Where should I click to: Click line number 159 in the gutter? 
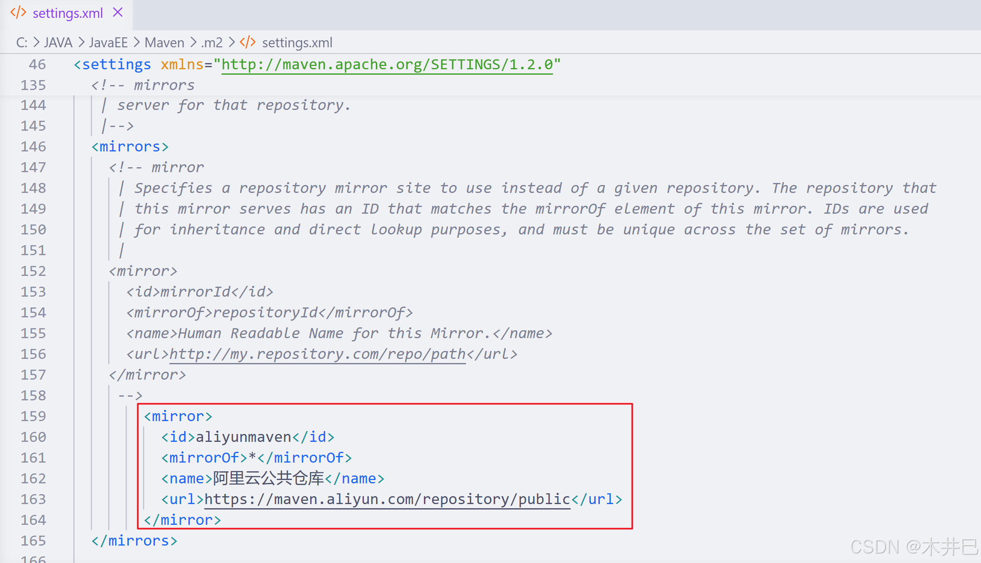33,416
